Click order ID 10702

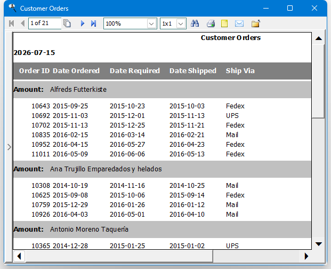41,125
